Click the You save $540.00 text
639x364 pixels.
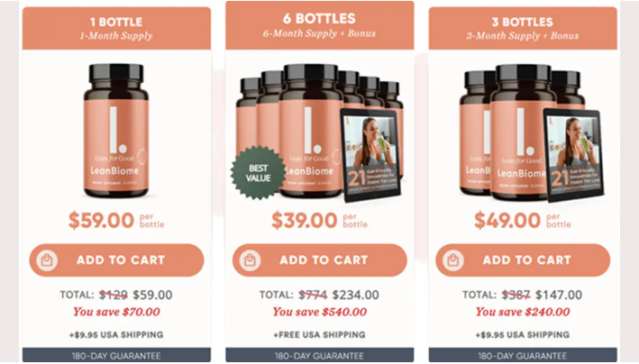[x=319, y=312]
